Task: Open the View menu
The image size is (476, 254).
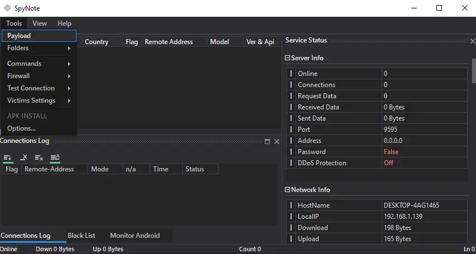Action: click(40, 23)
